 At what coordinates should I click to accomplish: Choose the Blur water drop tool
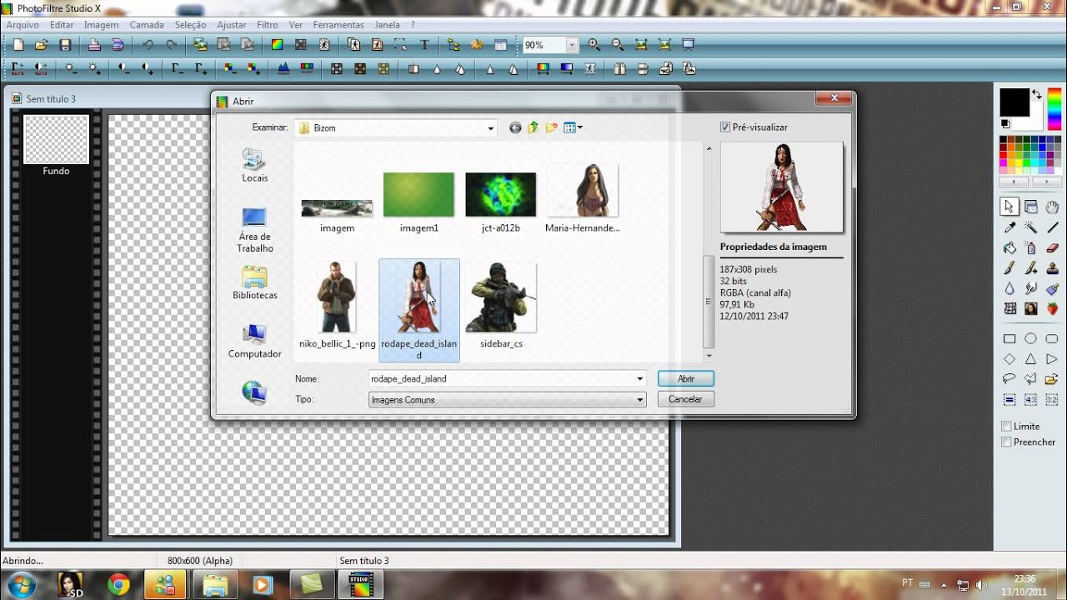click(x=1009, y=288)
